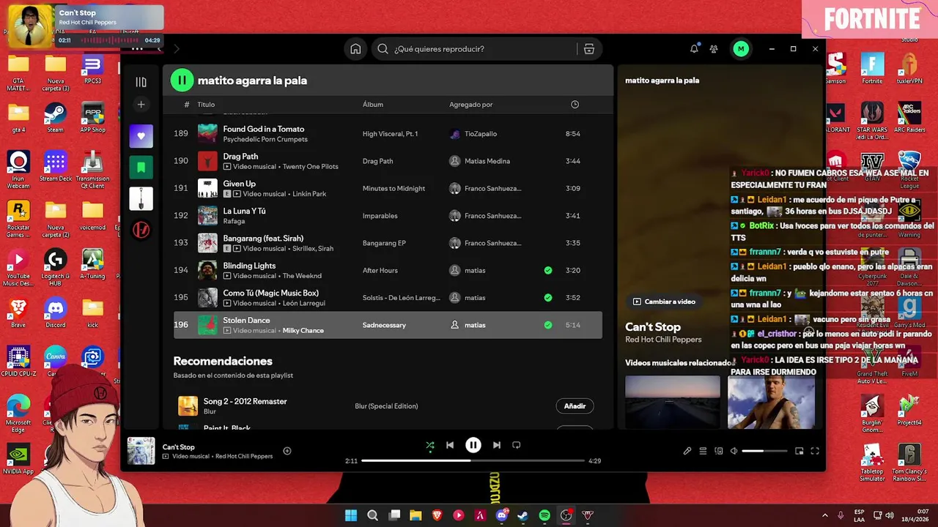The height and width of the screenshot is (527, 938).
Task: Open Twenty One Pilots artist link
Action: click(x=311, y=166)
